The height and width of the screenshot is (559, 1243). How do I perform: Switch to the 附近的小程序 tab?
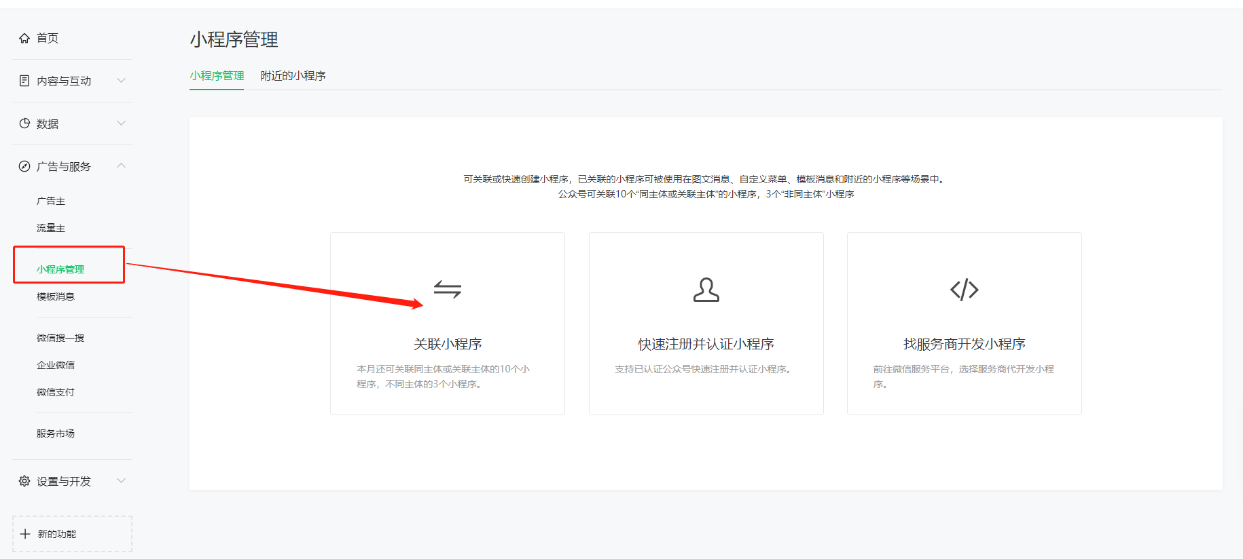point(293,75)
